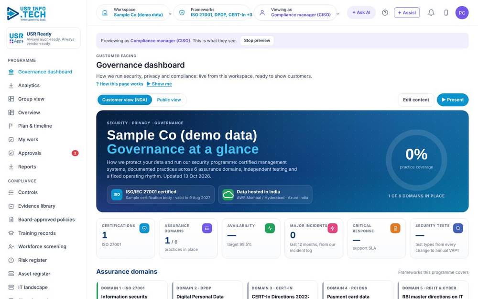The image size is (478, 299).
Task: Click the Approvals red badge count 2
Action: click(x=75, y=153)
